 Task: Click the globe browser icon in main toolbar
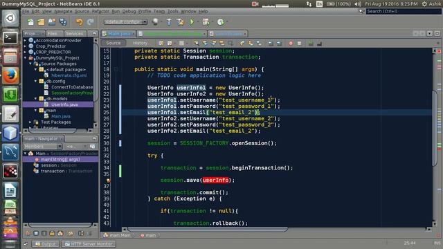(155, 21)
